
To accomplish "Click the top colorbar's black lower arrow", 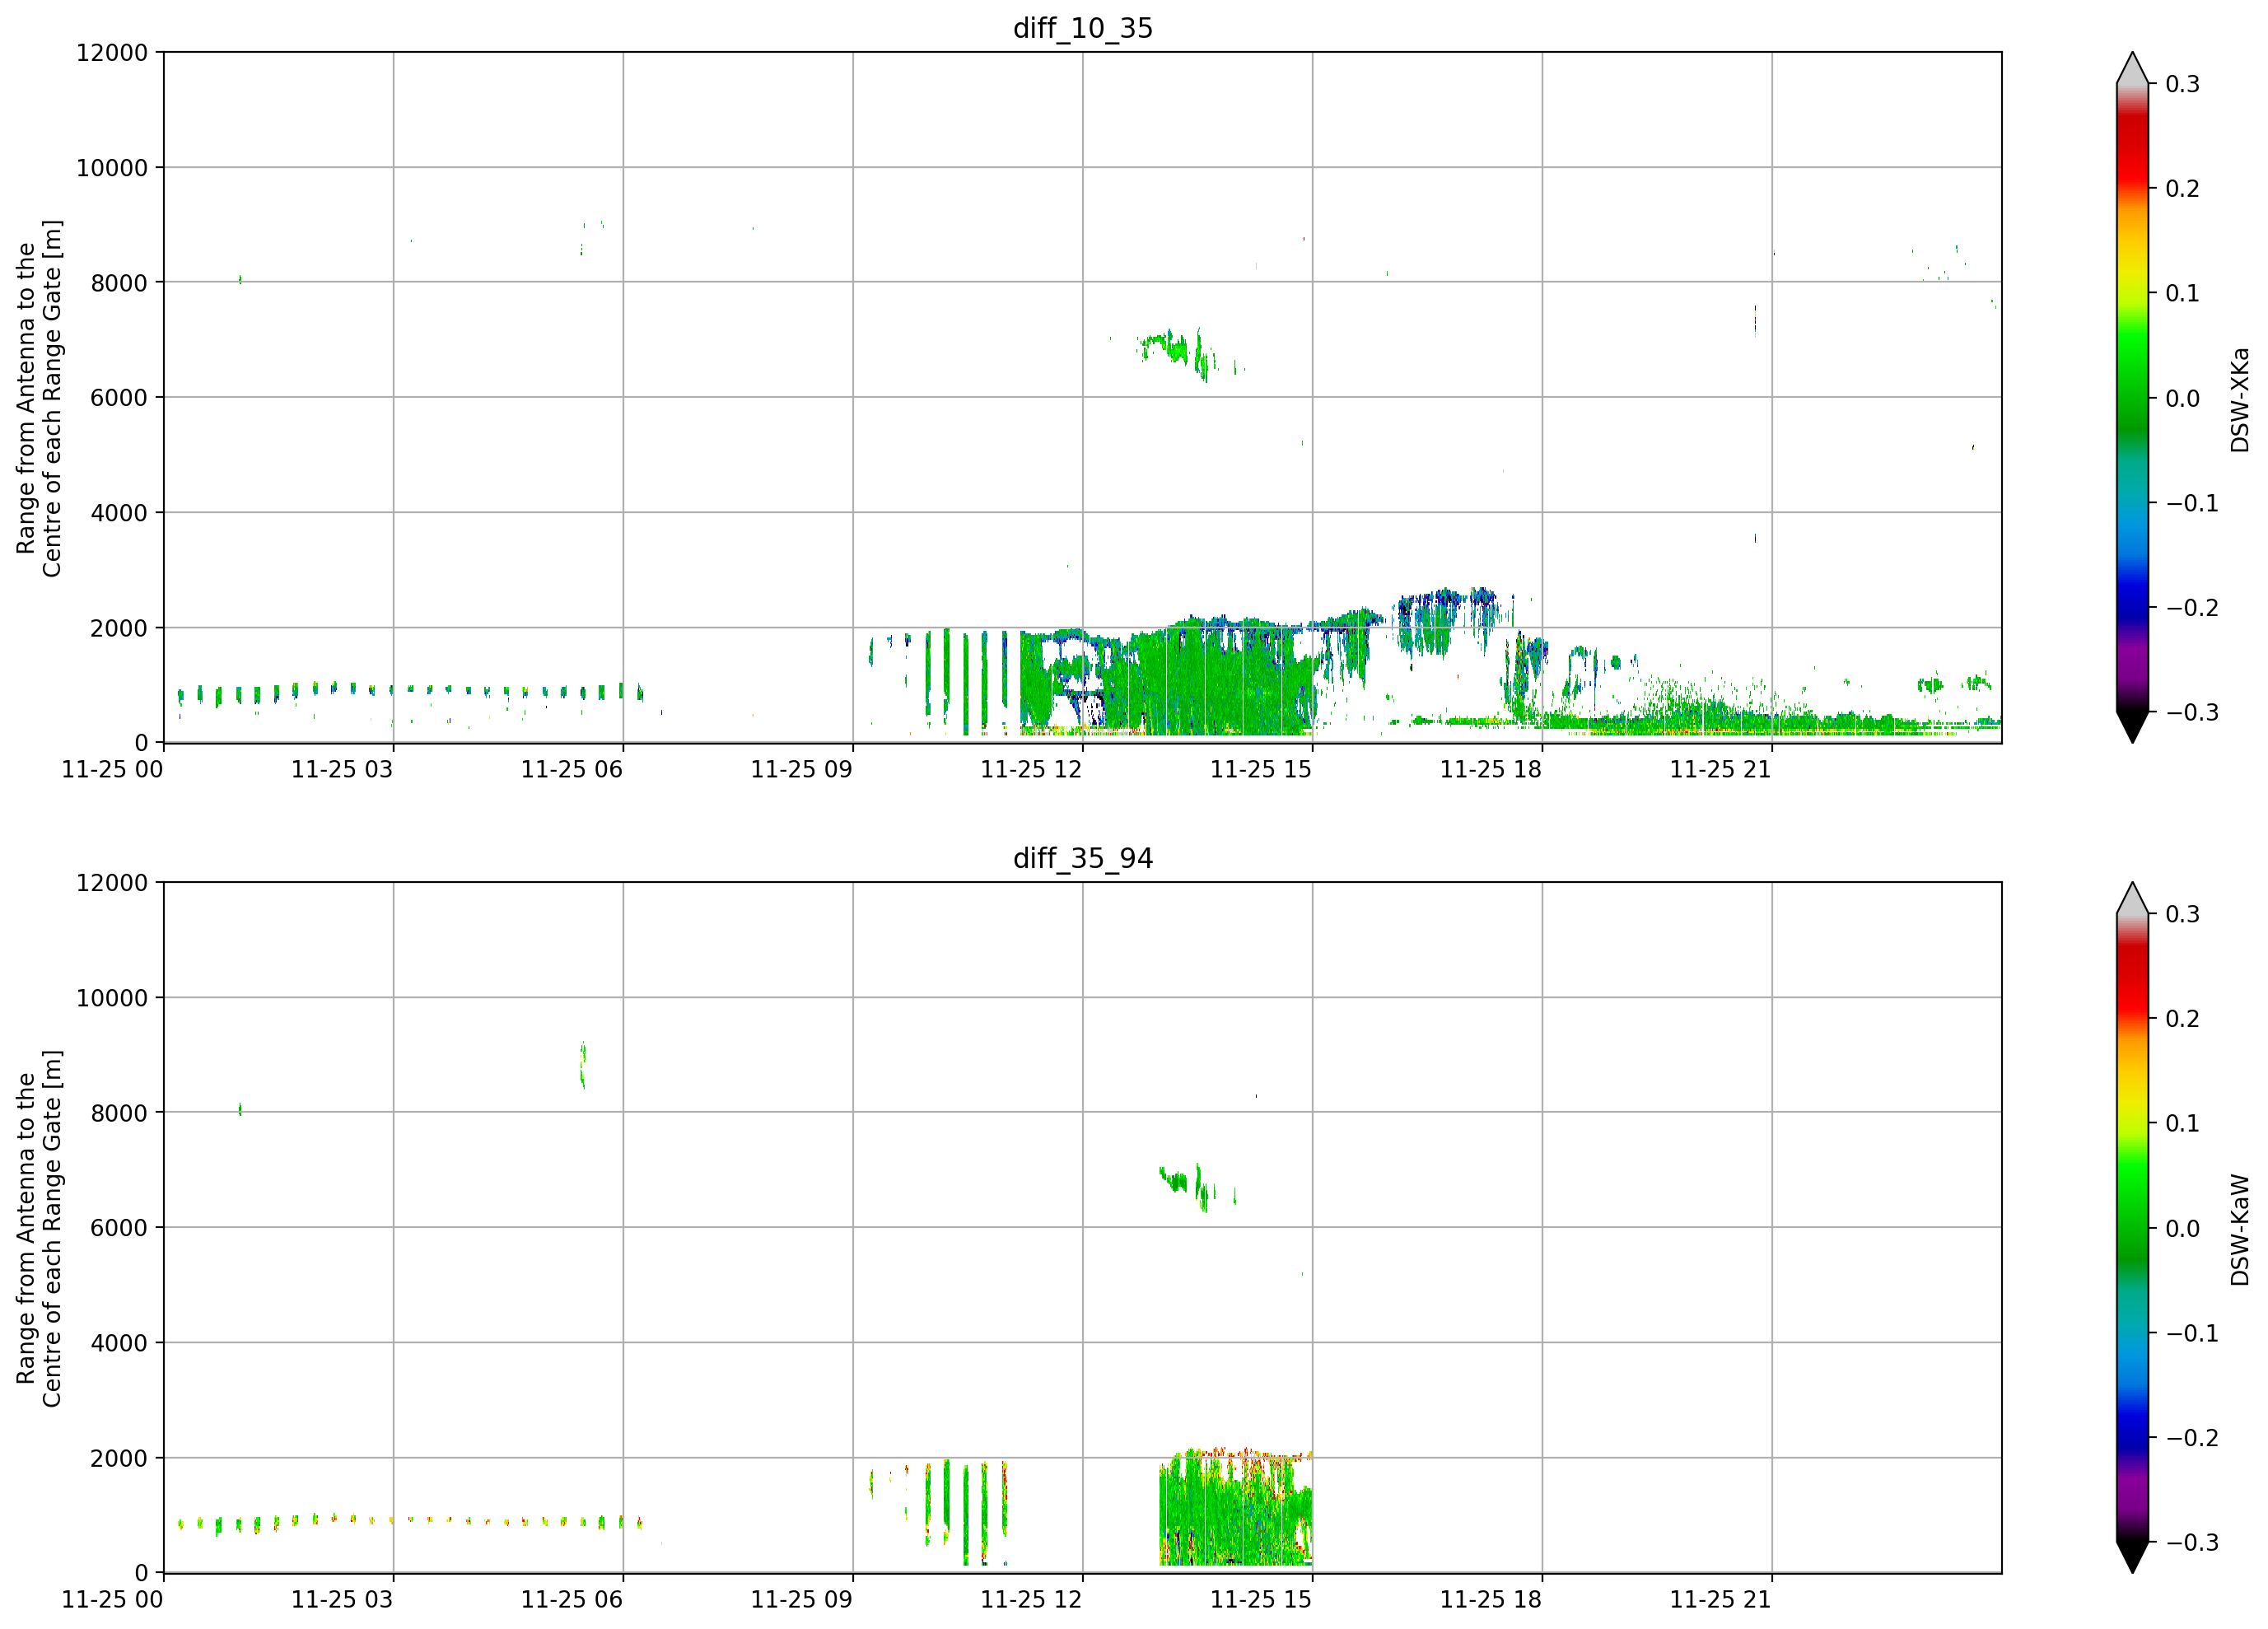I will 2132,727.
